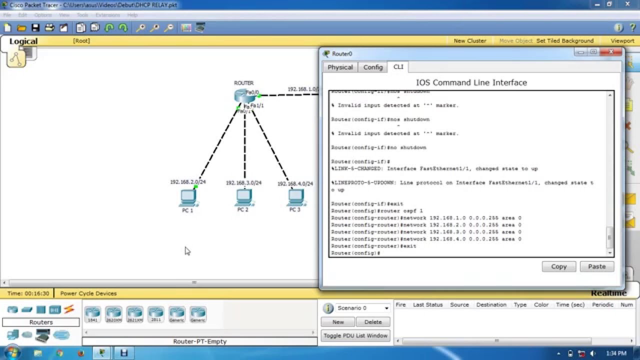
Task: Select the End Devices category
Action: point(12,334)
